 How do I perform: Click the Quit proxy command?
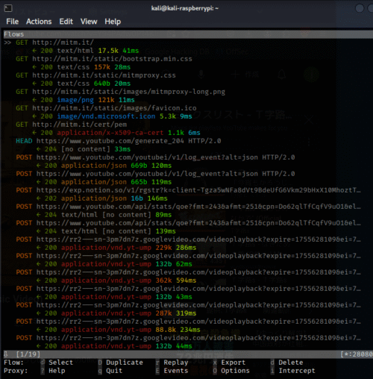(114, 371)
